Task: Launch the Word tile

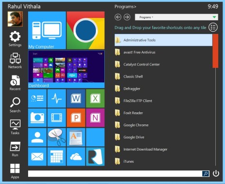Action: tap(76, 98)
